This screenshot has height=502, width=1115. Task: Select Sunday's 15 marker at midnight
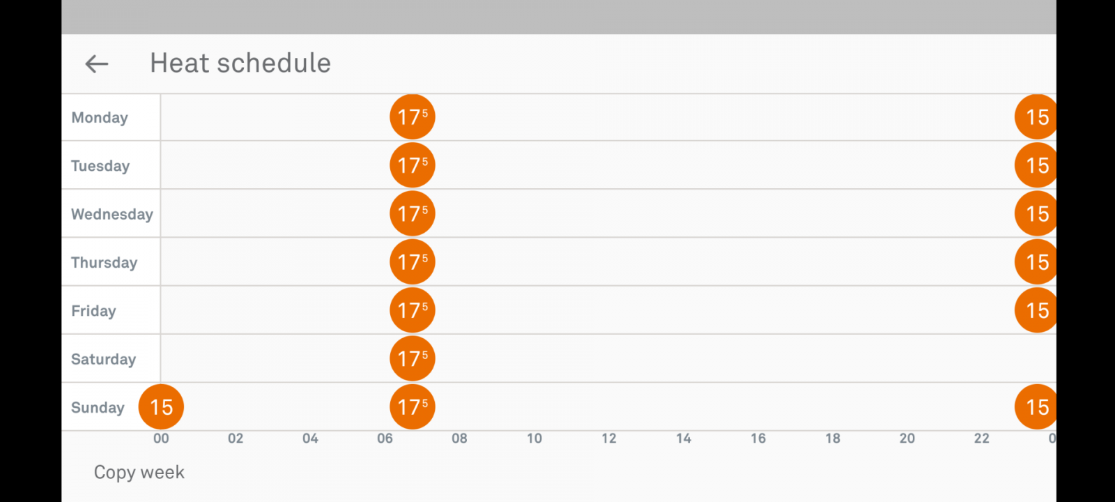tap(161, 406)
